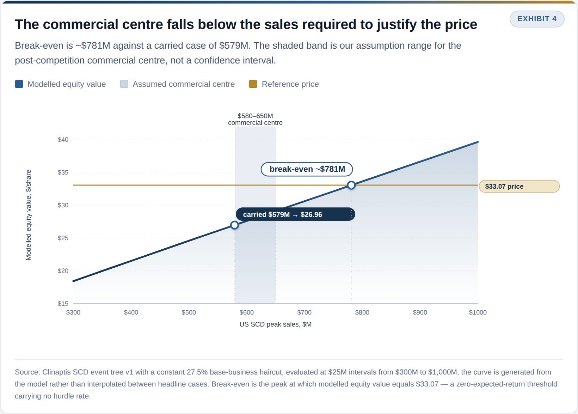Toggle the Reference price legend label

click(290, 84)
